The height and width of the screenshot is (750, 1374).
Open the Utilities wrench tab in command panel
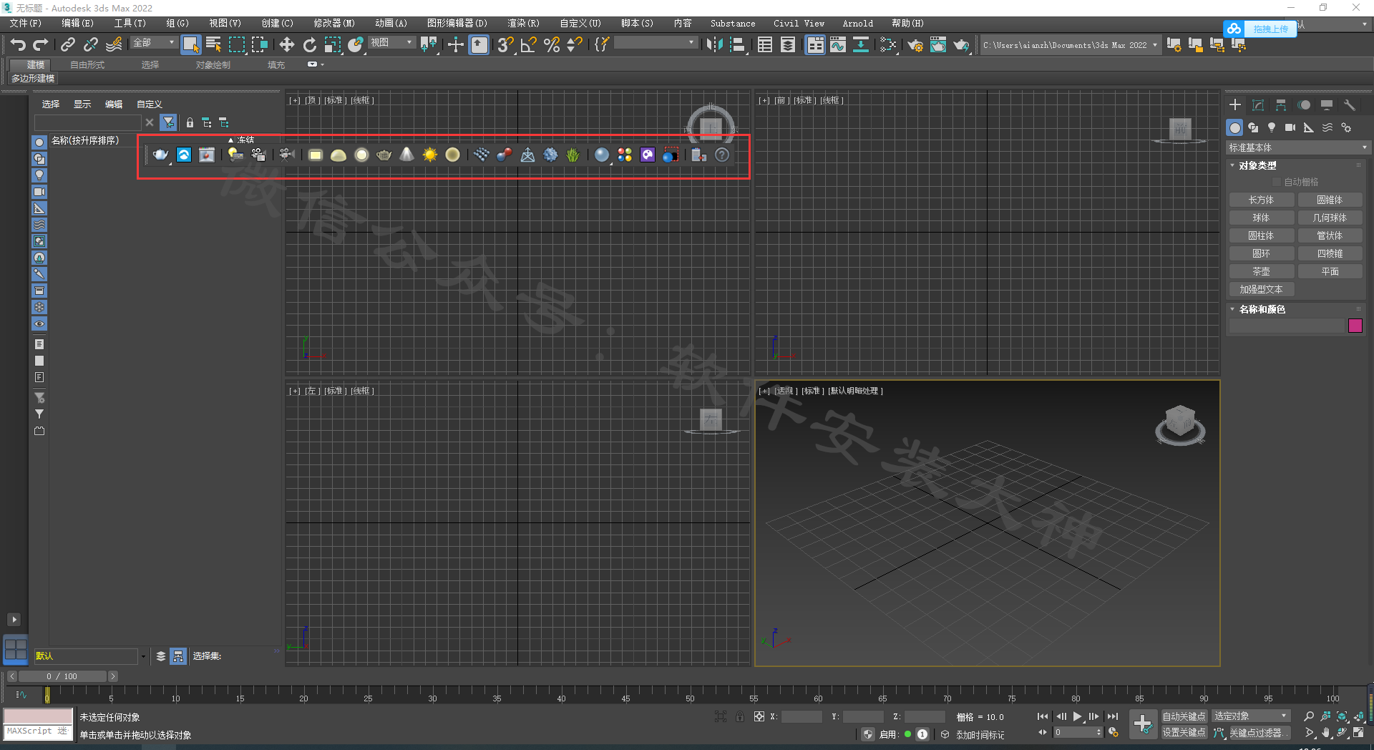point(1350,105)
